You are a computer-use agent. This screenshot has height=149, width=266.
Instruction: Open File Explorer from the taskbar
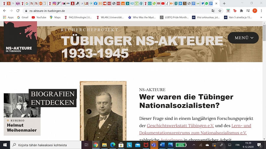point(104,145)
